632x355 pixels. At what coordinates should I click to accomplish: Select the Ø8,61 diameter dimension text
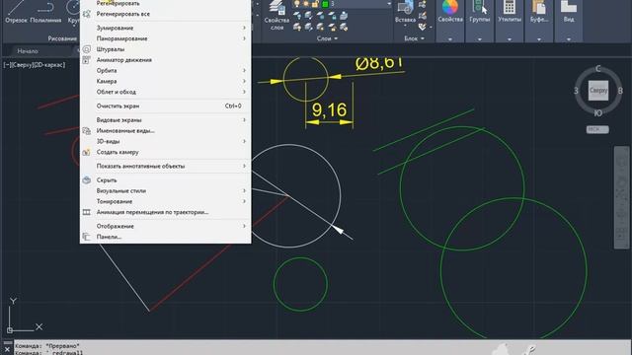point(378,63)
